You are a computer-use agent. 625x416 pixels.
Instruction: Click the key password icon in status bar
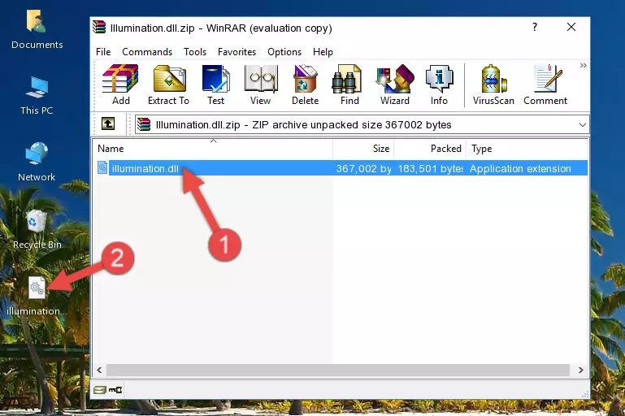pyautogui.click(x=115, y=390)
